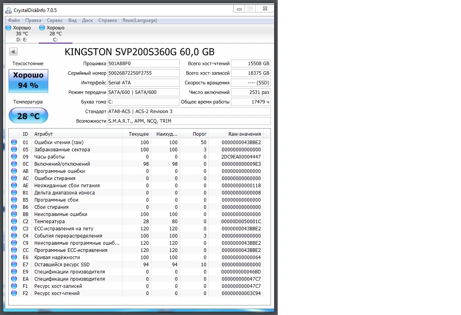Screen dimensions: 461x315
Task: Click status icon of Программные сбои row
Action: tap(14, 200)
